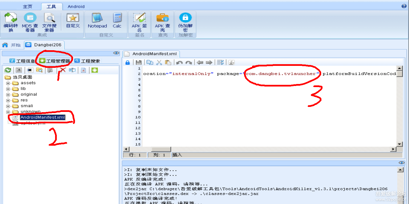This screenshot has width=409, height=204.
Task: Paste using the clipboard icon
Action: point(168,63)
